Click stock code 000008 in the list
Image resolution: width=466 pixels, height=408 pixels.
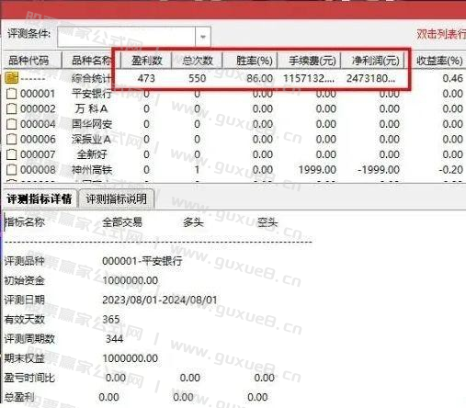coord(38,169)
